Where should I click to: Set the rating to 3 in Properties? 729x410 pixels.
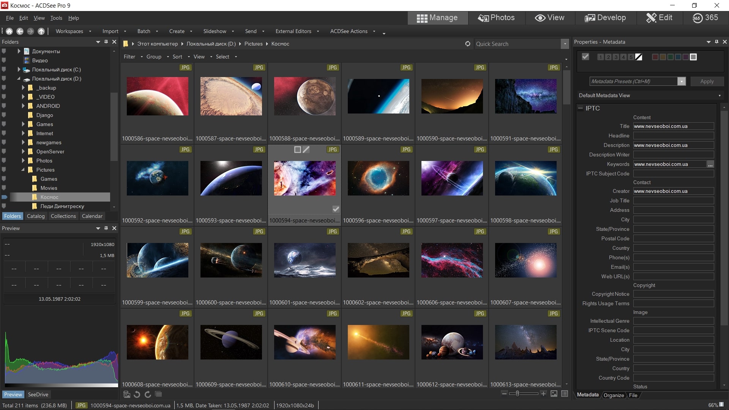point(615,57)
